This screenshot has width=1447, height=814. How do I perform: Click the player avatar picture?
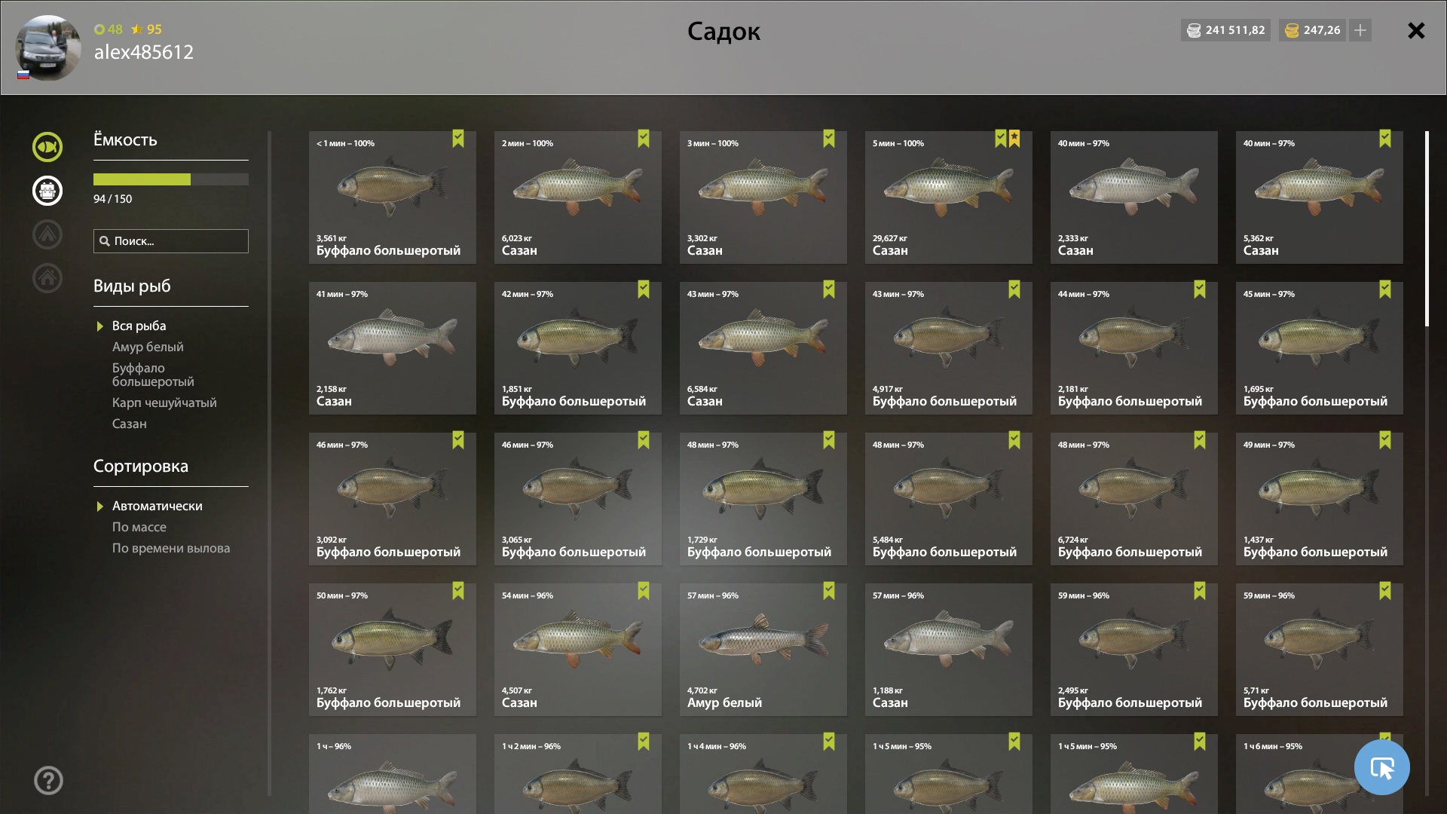[47, 47]
